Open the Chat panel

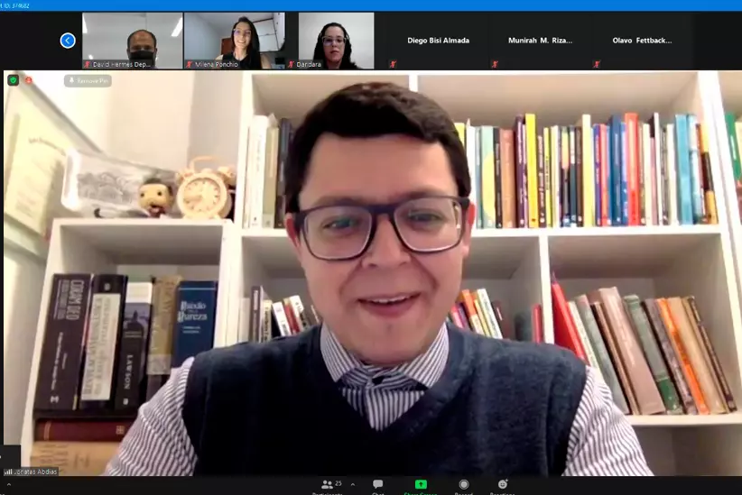click(377, 485)
